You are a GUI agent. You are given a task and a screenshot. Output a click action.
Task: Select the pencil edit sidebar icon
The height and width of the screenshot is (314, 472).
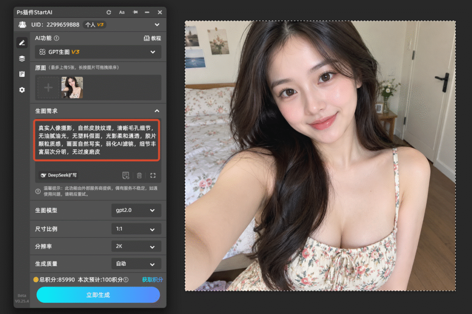coord(22,43)
